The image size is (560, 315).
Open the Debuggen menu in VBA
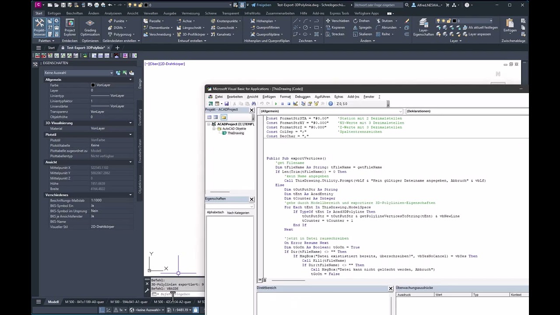[x=302, y=97]
